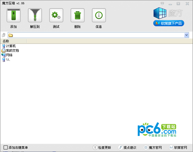Click the 删除 (Delete) trash icon
The image size is (193, 152).
(x=77, y=15)
